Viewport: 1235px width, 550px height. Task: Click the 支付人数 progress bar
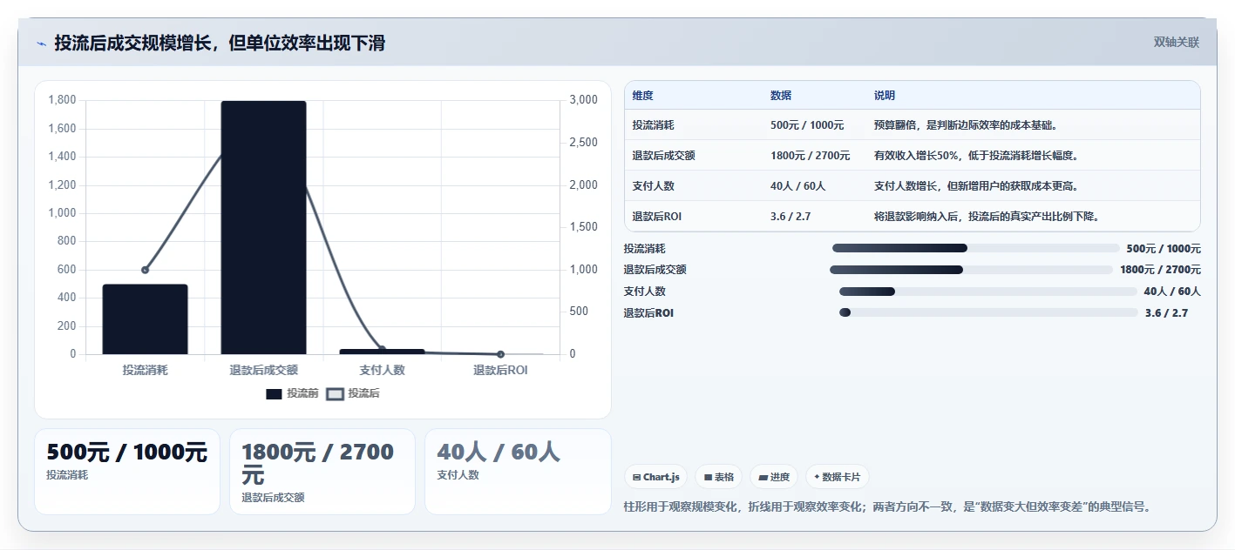pos(988,292)
